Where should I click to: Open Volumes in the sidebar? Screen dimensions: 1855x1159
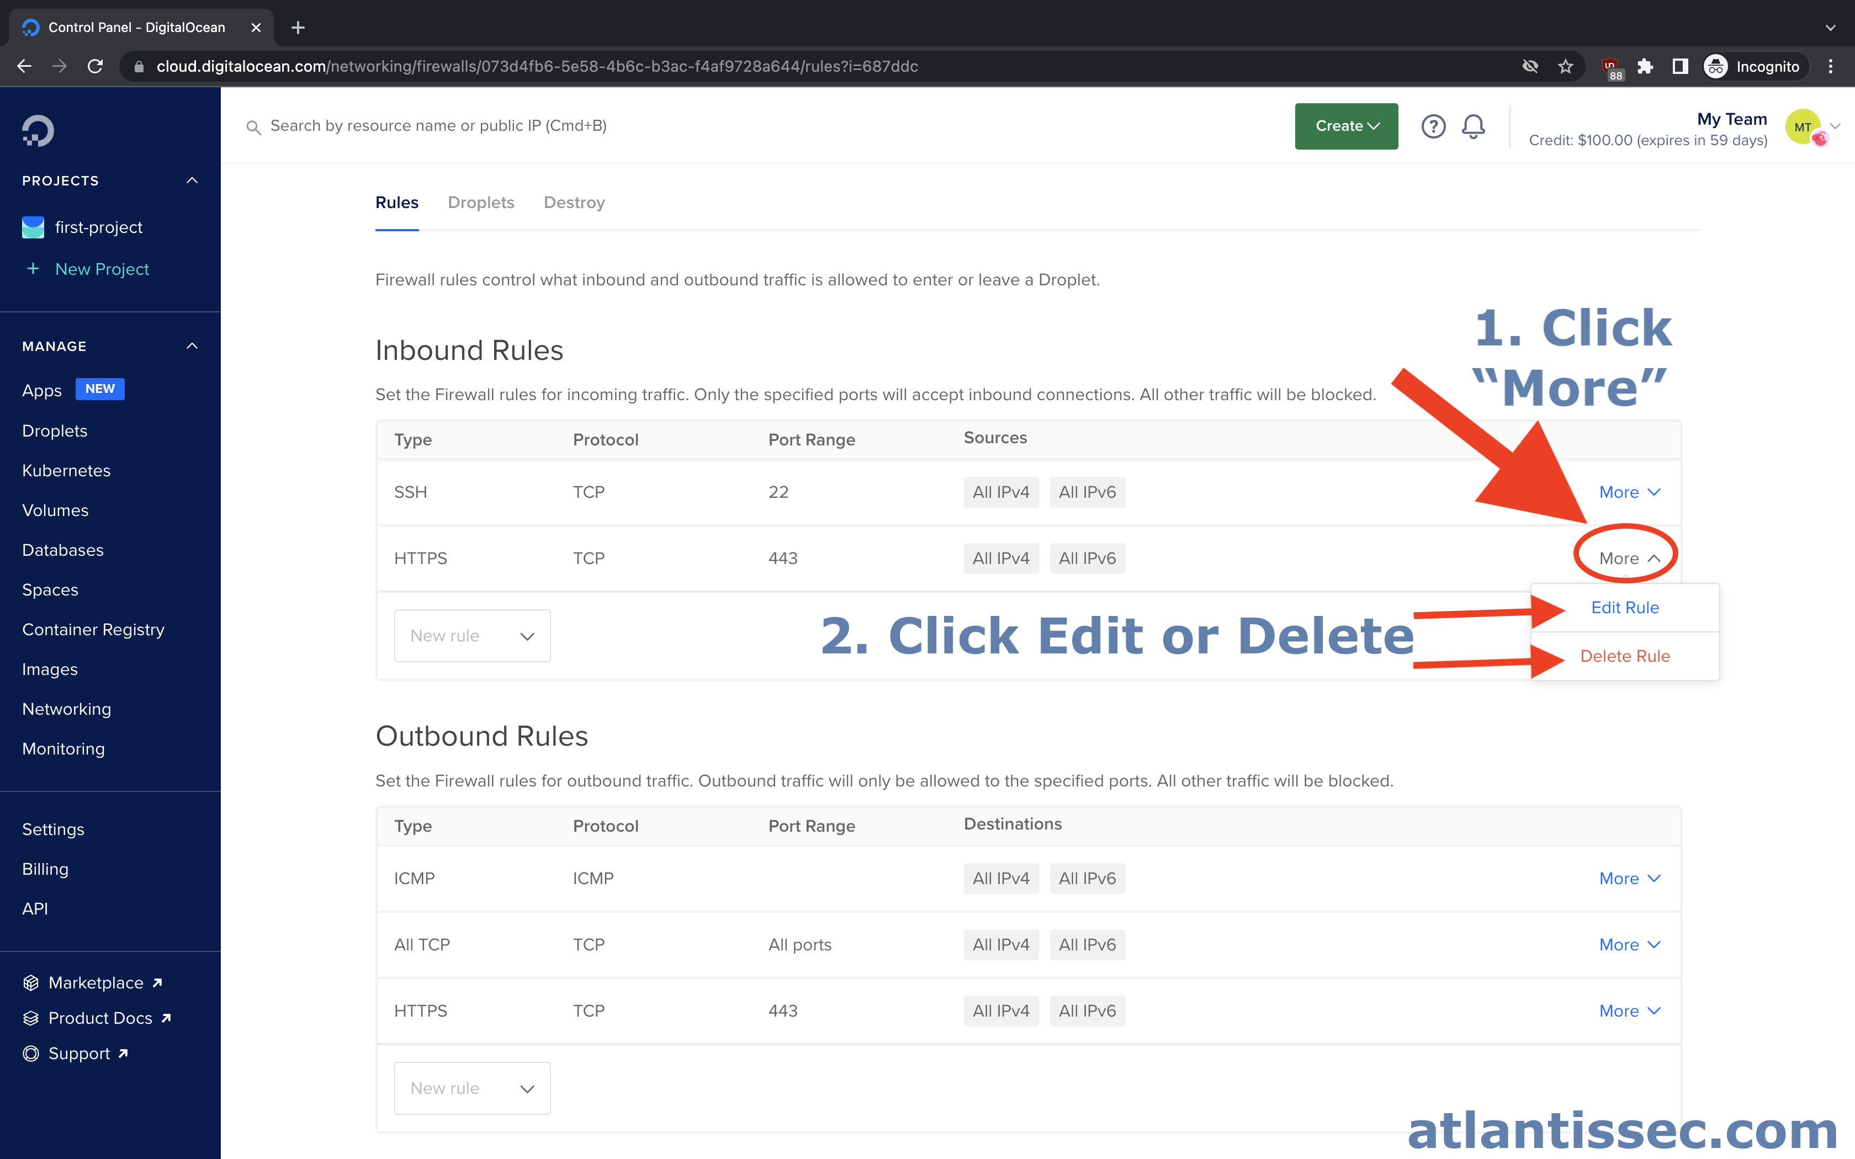55,511
